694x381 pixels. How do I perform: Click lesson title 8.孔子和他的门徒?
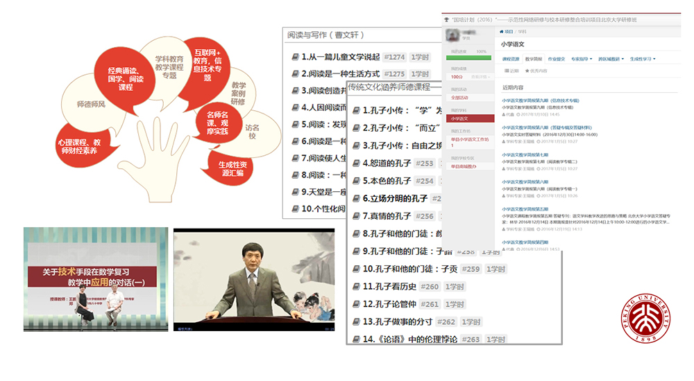coord(403,234)
